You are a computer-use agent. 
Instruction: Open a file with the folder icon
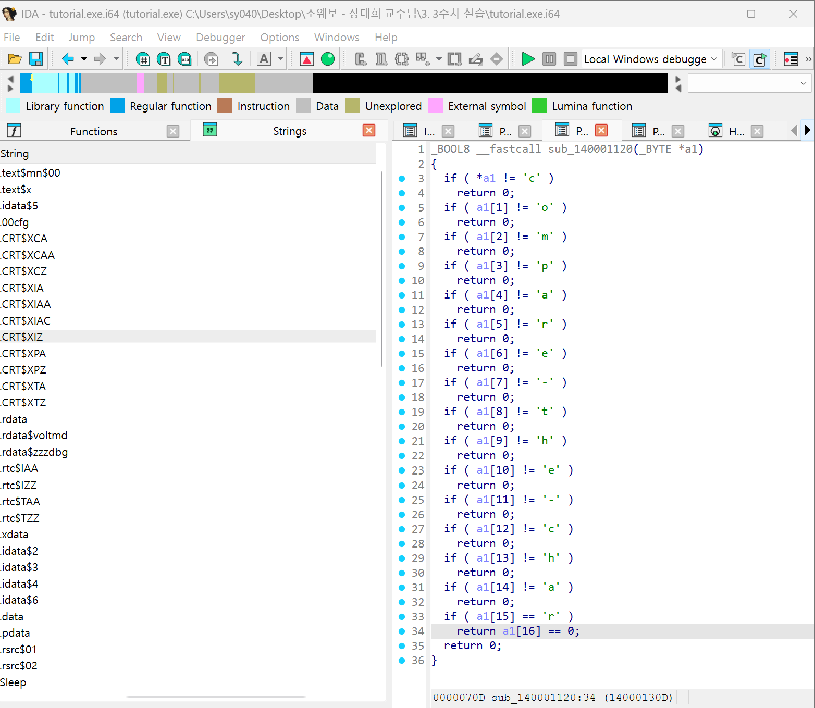pyautogui.click(x=15, y=59)
